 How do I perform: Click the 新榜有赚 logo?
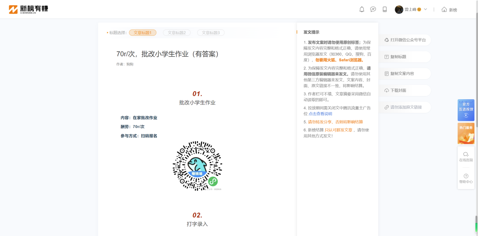[28, 9]
